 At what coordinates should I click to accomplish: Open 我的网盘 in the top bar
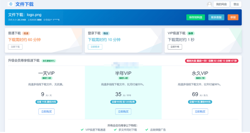point(221,4)
